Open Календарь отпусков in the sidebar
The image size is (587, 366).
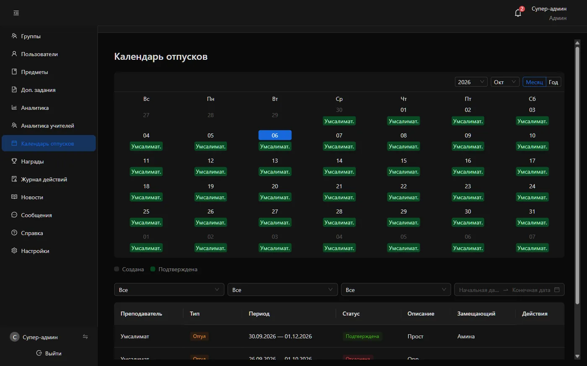pos(49,143)
